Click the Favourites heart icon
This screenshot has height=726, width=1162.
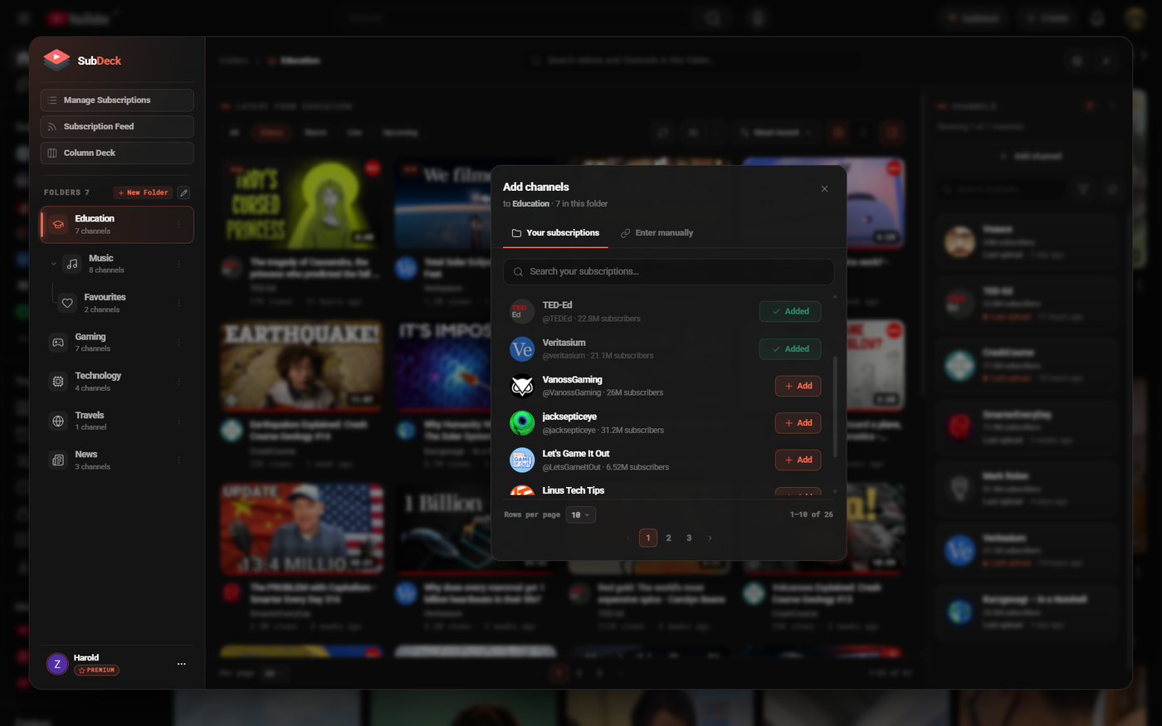67,303
